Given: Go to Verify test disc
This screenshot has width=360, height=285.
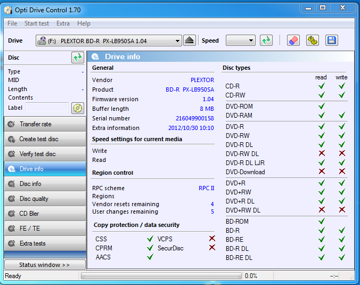Looking at the screenshot, I should 45,154.
